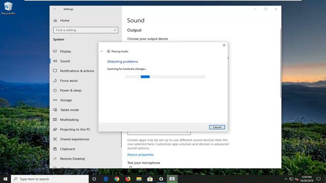Open Projecting to this PC settings

(x=75, y=129)
